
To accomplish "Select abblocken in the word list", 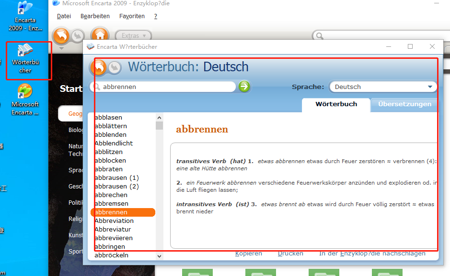I will [x=110, y=160].
